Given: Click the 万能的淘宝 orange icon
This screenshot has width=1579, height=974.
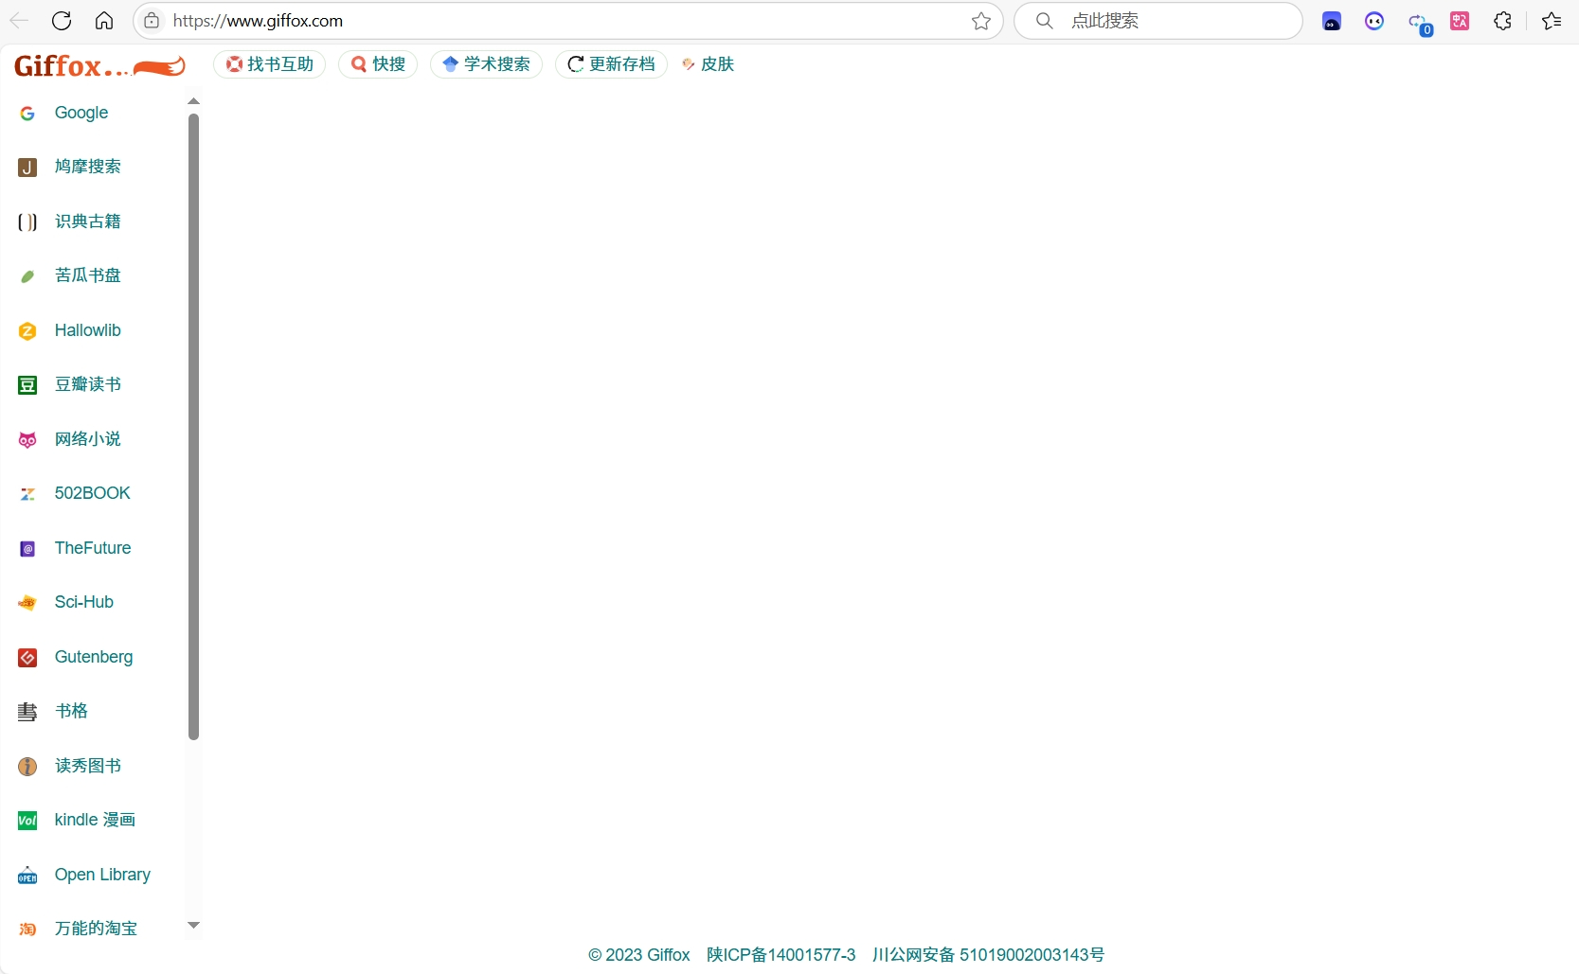Looking at the screenshot, I should (x=27, y=930).
